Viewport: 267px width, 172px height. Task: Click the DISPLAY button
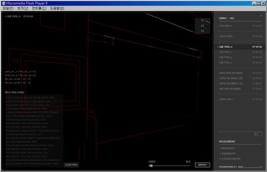202,165
